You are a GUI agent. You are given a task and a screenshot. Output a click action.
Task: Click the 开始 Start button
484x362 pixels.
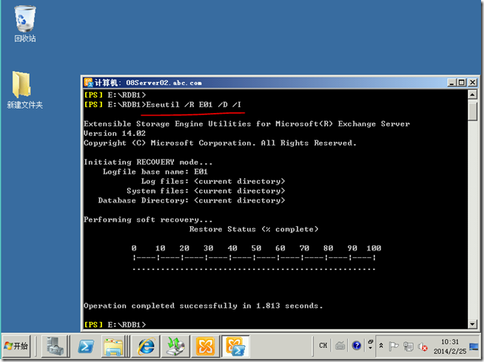pyautogui.click(x=17, y=346)
